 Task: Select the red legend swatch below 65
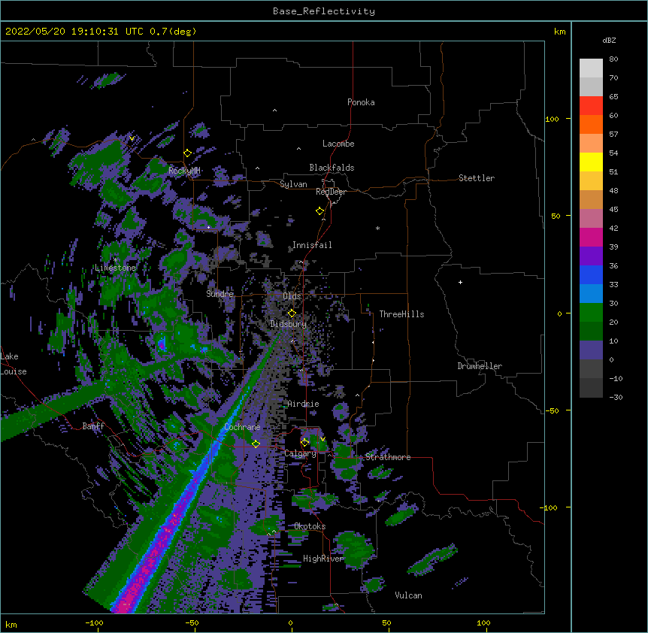(x=591, y=106)
